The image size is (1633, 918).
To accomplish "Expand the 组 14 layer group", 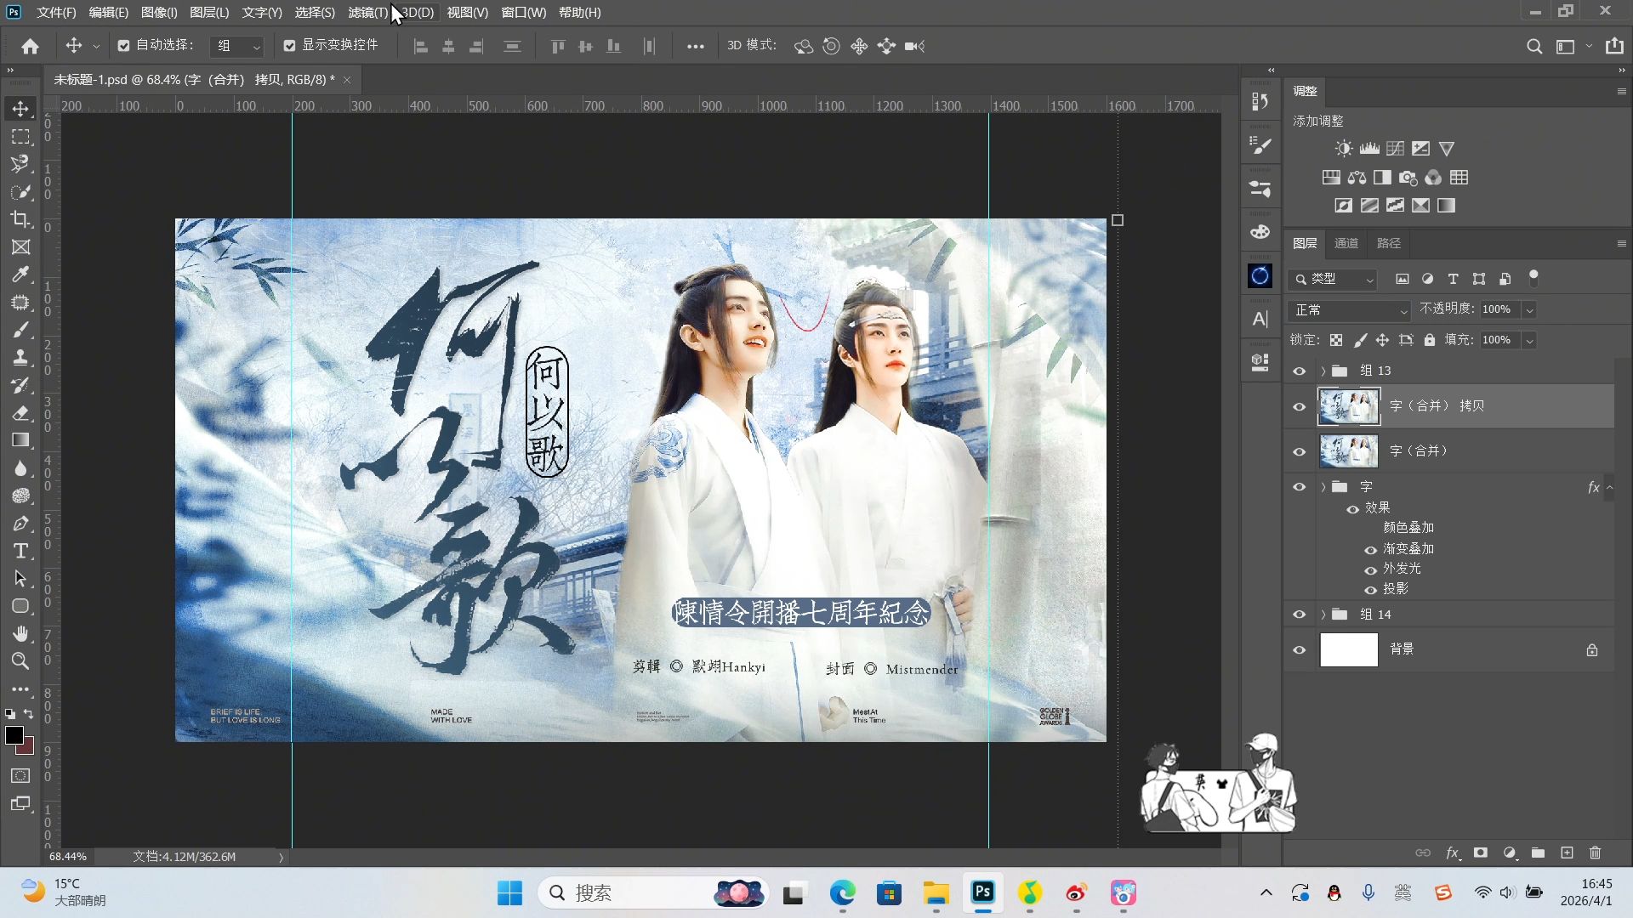I will click(x=1323, y=615).
